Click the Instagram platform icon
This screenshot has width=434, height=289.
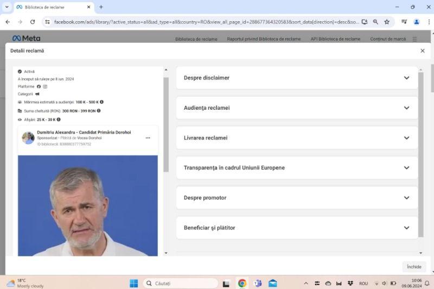45,86
